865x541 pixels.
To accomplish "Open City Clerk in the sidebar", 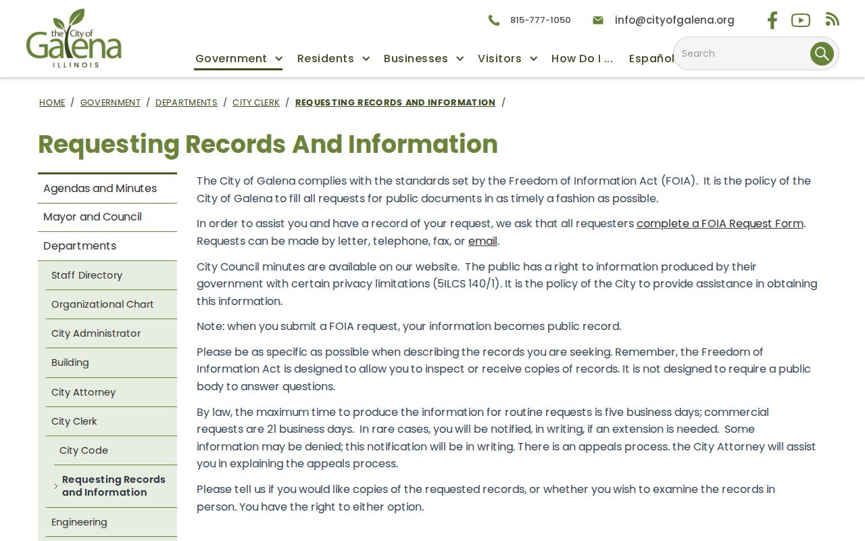I will coord(112,421).
